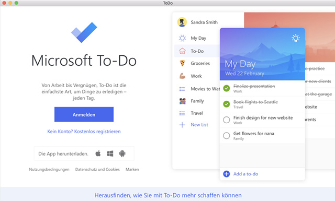The height and width of the screenshot is (201, 335).
Task: Click the Wed 22 February date
Action: pyautogui.click(x=245, y=74)
